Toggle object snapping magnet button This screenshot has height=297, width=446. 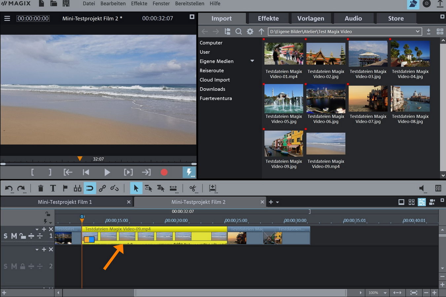[x=90, y=188]
